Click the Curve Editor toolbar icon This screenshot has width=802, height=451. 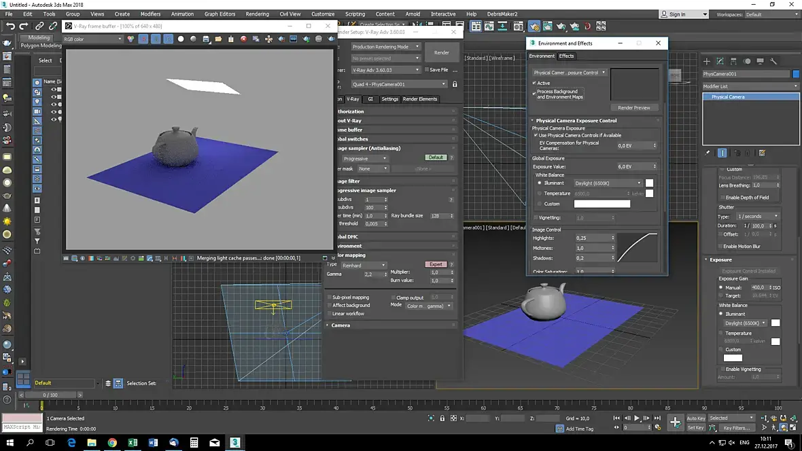(490, 26)
